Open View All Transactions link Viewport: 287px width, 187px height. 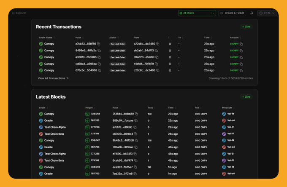pos(53,78)
